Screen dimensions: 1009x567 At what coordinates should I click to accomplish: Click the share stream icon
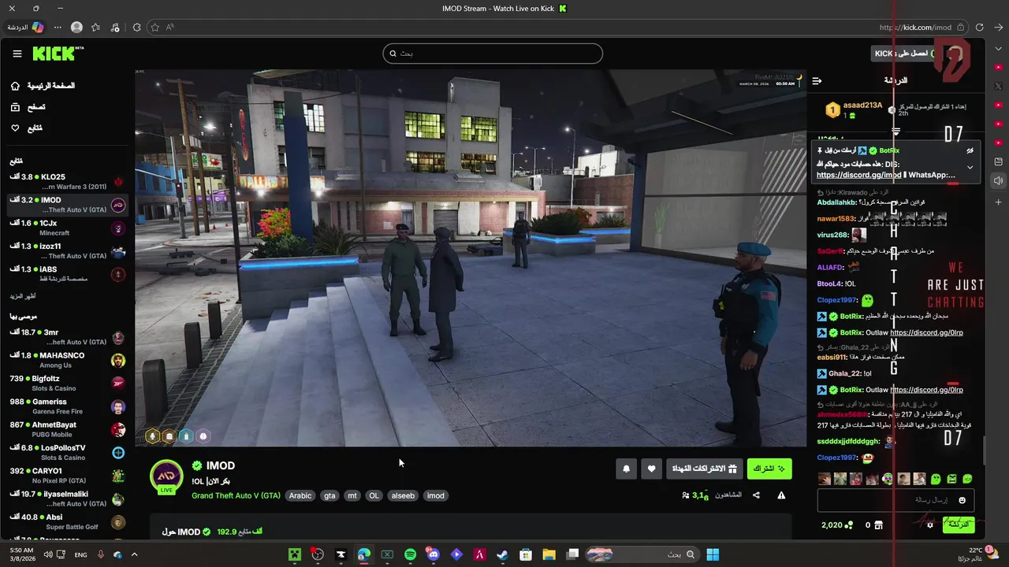756,495
